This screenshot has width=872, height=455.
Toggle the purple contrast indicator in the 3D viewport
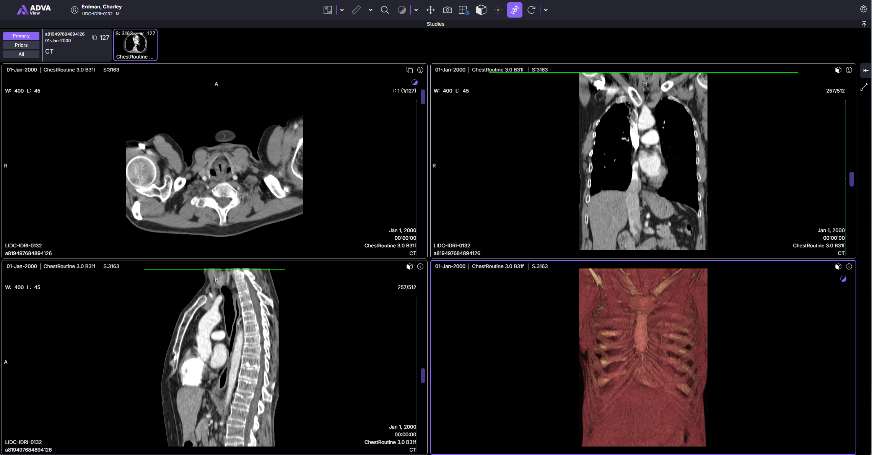[x=843, y=279]
